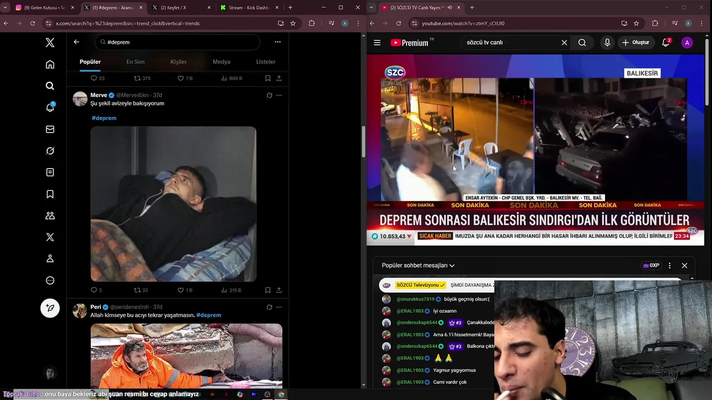Click Oluştur create button on YouTube
This screenshot has height=400, width=712.
tap(635, 43)
